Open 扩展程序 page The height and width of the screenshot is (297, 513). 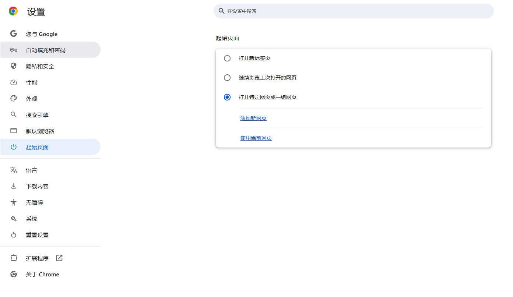pyautogui.click(x=50, y=258)
